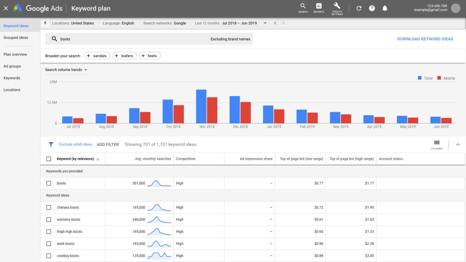This screenshot has height=262, width=466.
Task: Click trend sparkline for work boots
Action: pyautogui.click(x=159, y=244)
